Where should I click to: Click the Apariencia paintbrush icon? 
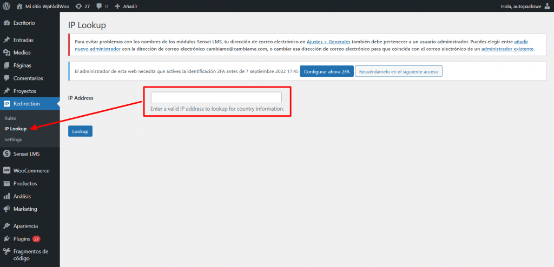coord(6,226)
